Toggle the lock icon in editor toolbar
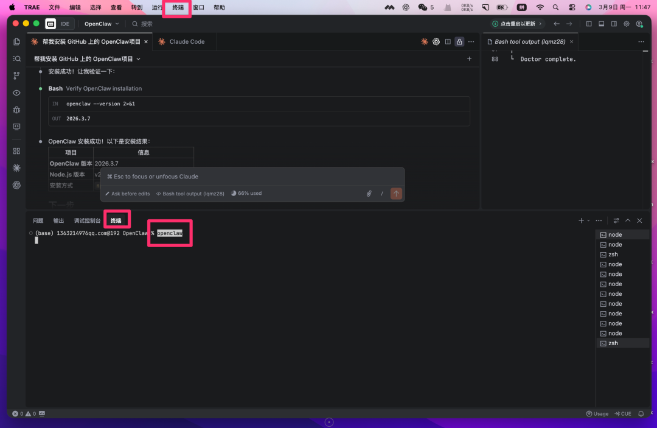 click(459, 41)
